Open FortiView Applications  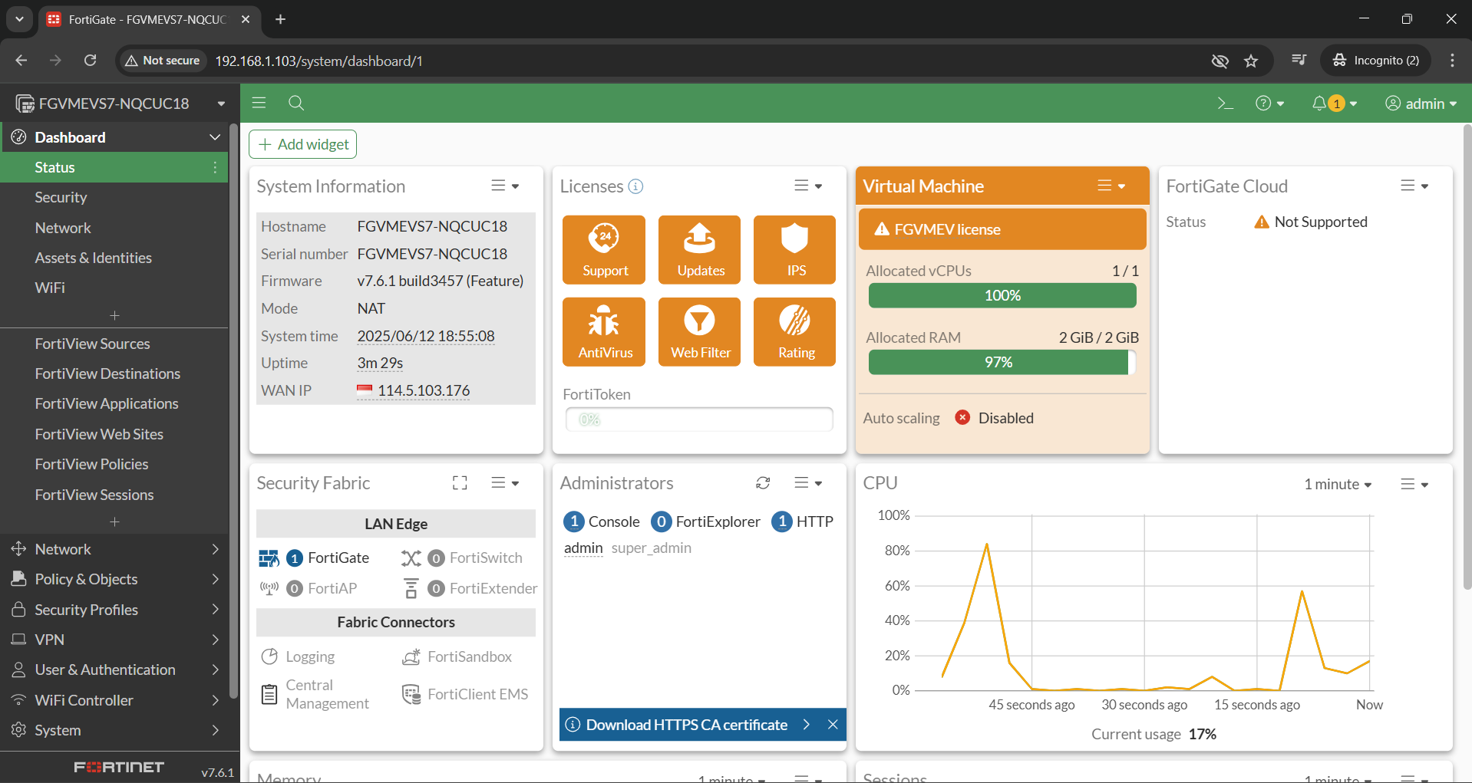click(x=115, y=403)
